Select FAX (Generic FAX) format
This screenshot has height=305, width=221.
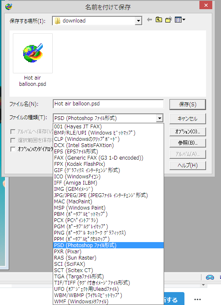pyautogui.click(x=108, y=158)
